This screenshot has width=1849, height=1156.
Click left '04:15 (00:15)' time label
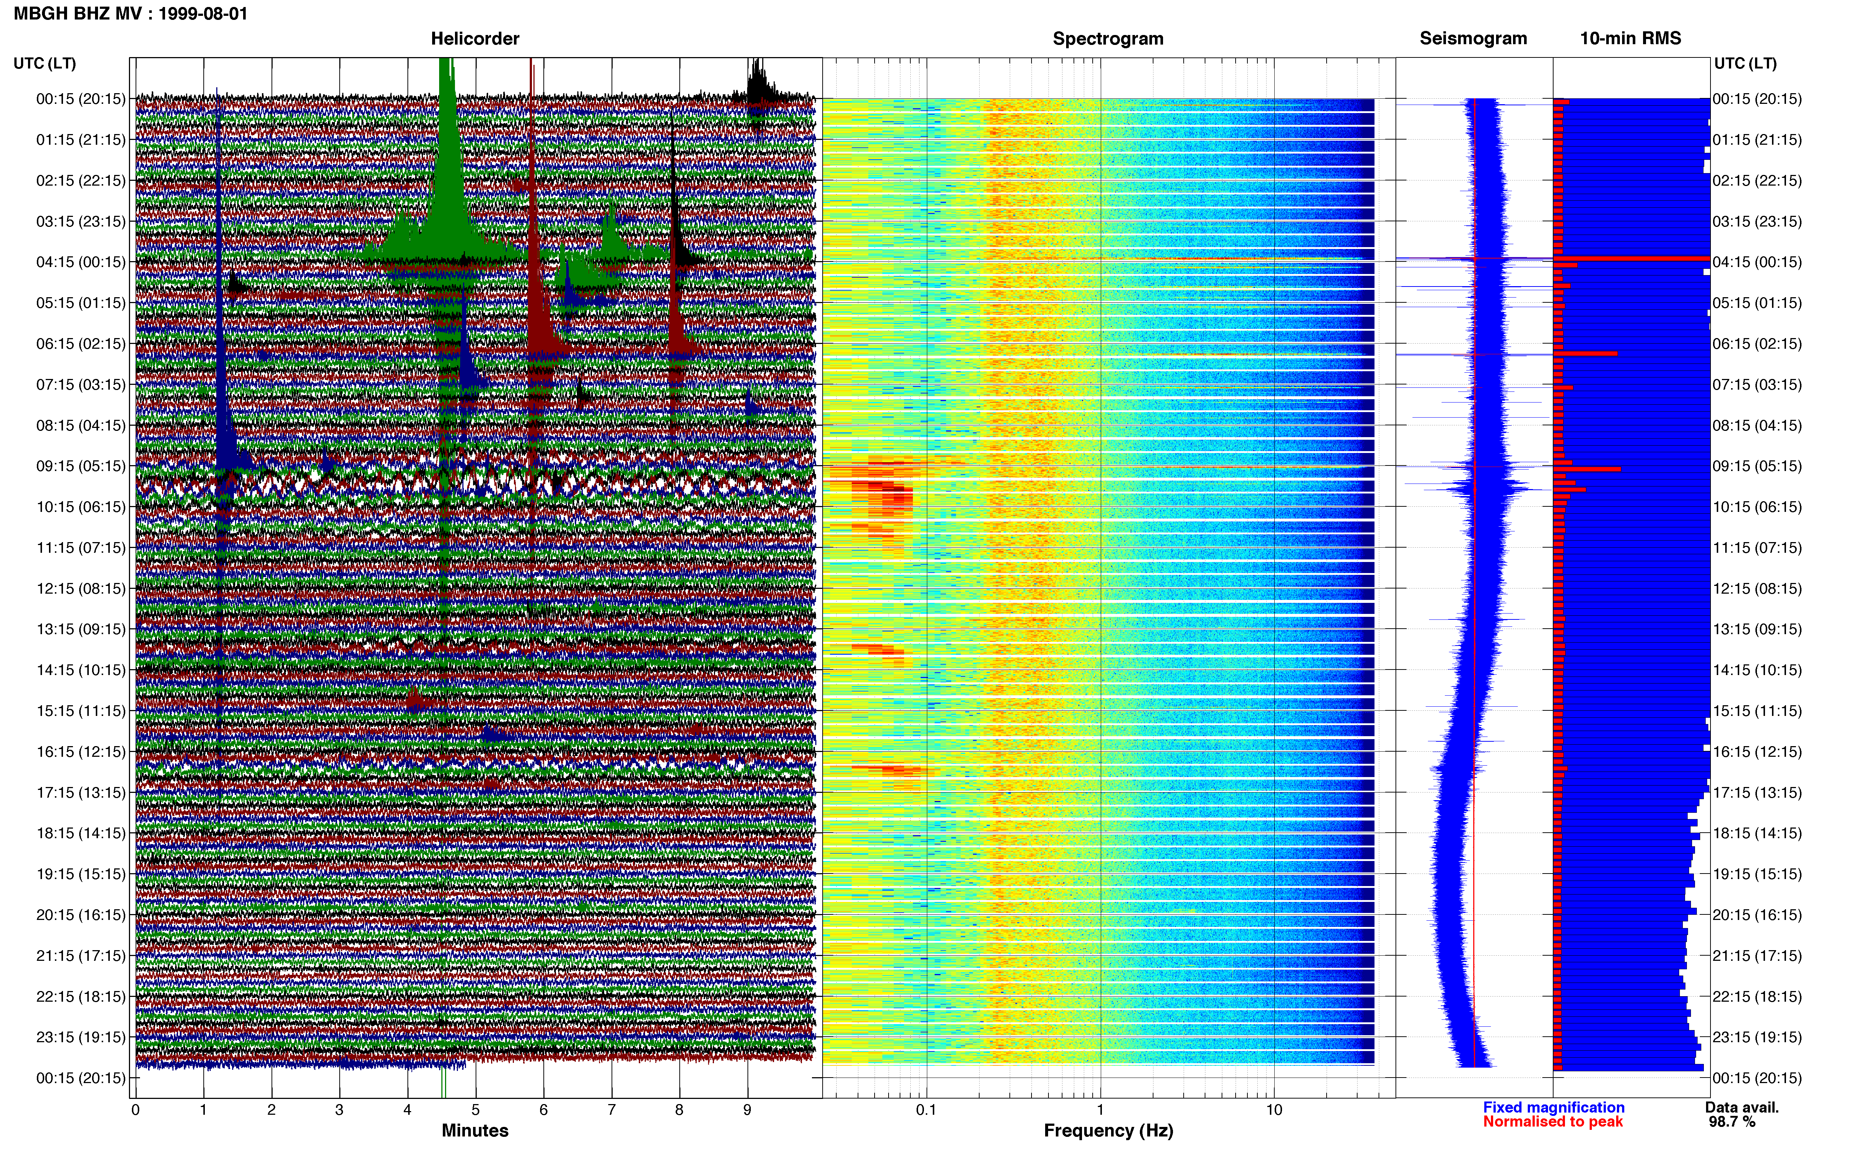(x=80, y=262)
